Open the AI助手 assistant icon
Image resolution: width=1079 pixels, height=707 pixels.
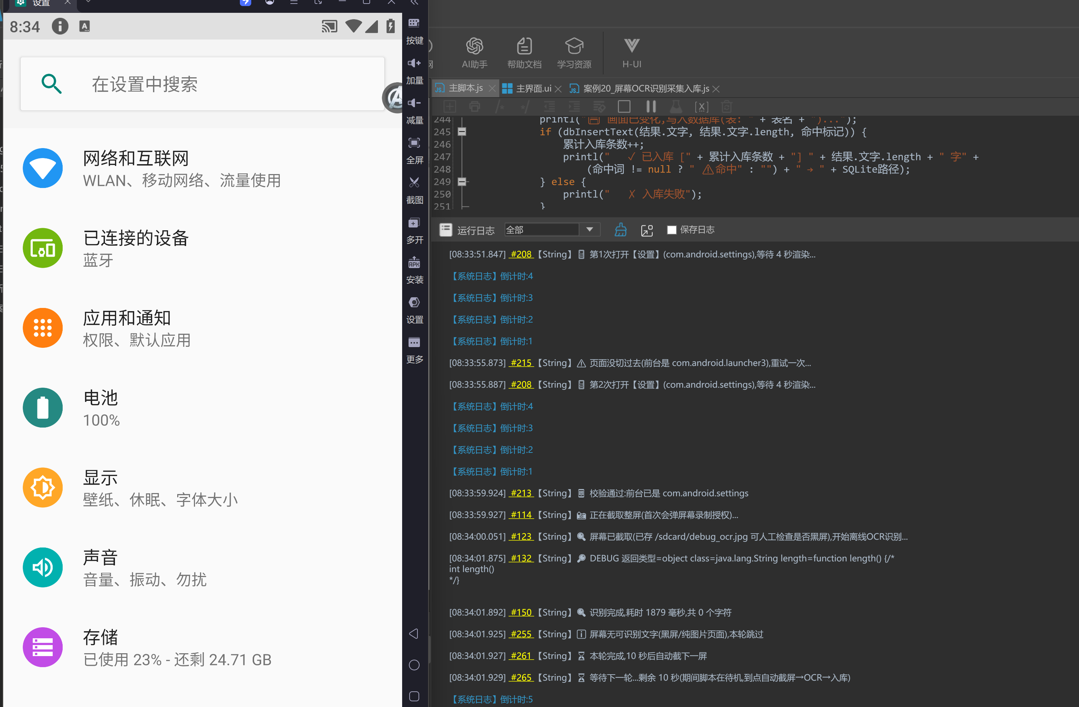[474, 53]
